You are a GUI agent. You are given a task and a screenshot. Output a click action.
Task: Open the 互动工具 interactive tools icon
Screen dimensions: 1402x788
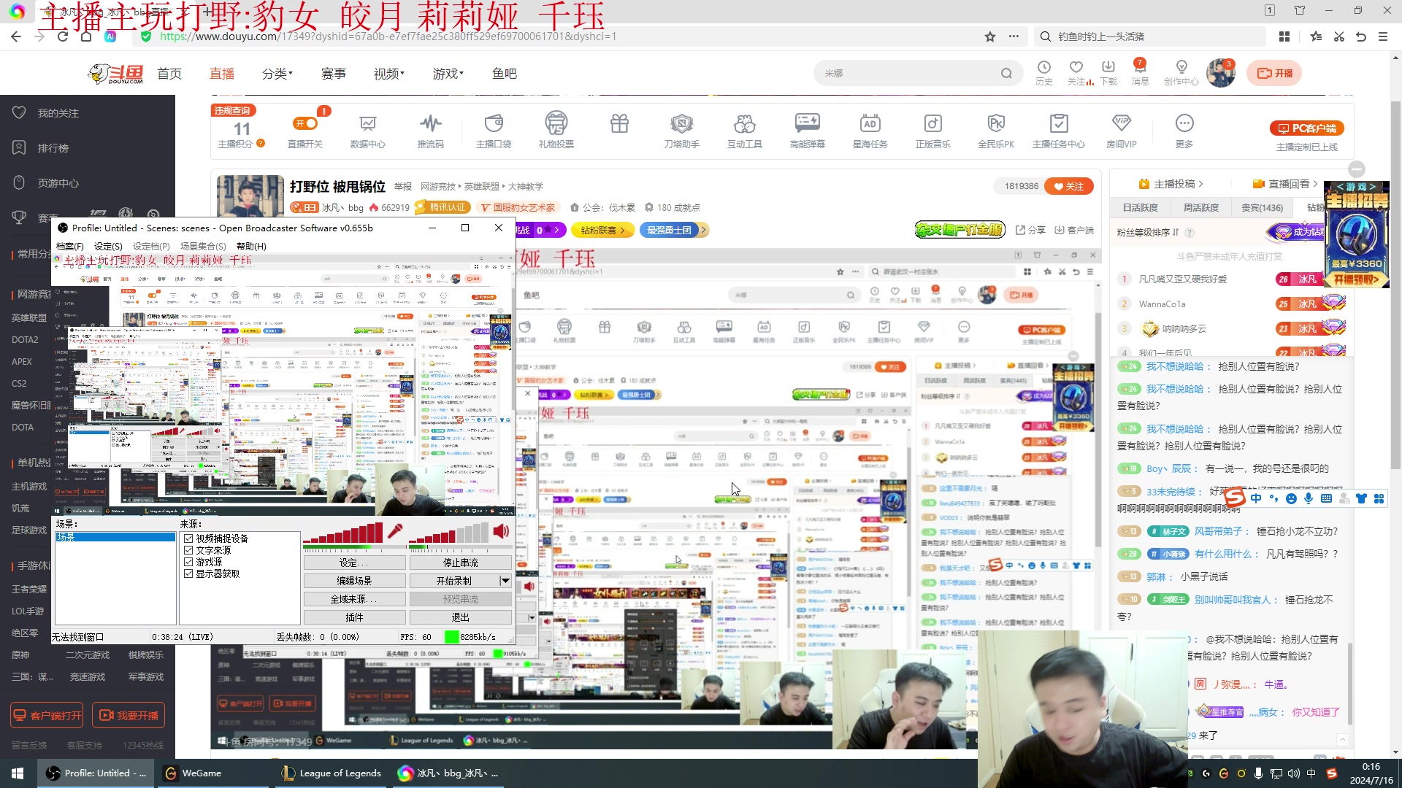(744, 130)
